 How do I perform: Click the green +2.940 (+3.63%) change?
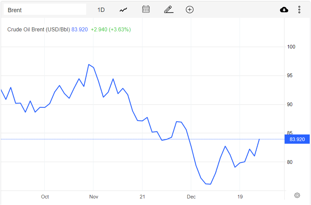tap(110, 30)
